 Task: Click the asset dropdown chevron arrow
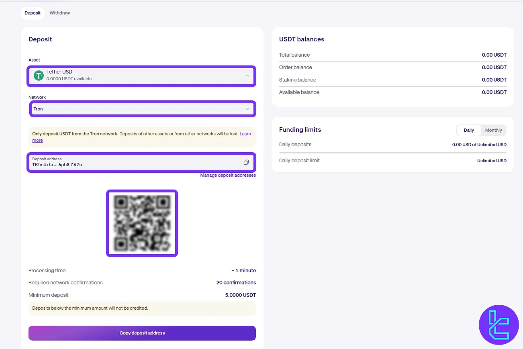pyautogui.click(x=247, y=76)
